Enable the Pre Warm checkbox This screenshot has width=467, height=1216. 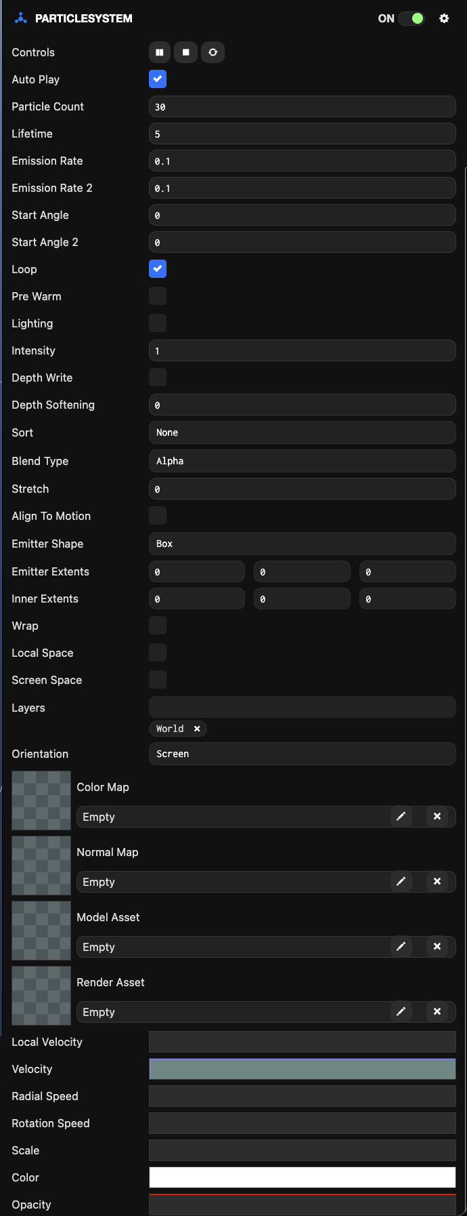coord(157,296)
